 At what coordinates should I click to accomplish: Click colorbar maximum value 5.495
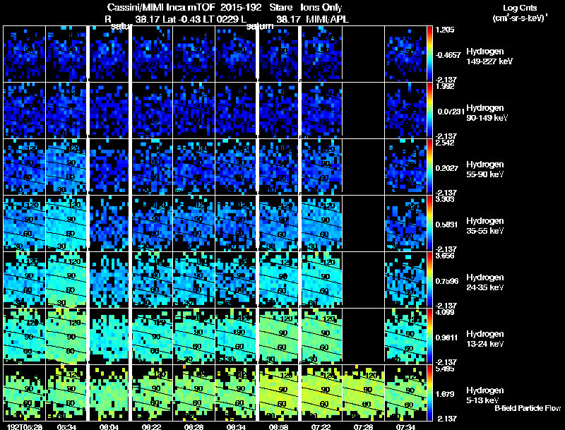(x=445, y=369)
